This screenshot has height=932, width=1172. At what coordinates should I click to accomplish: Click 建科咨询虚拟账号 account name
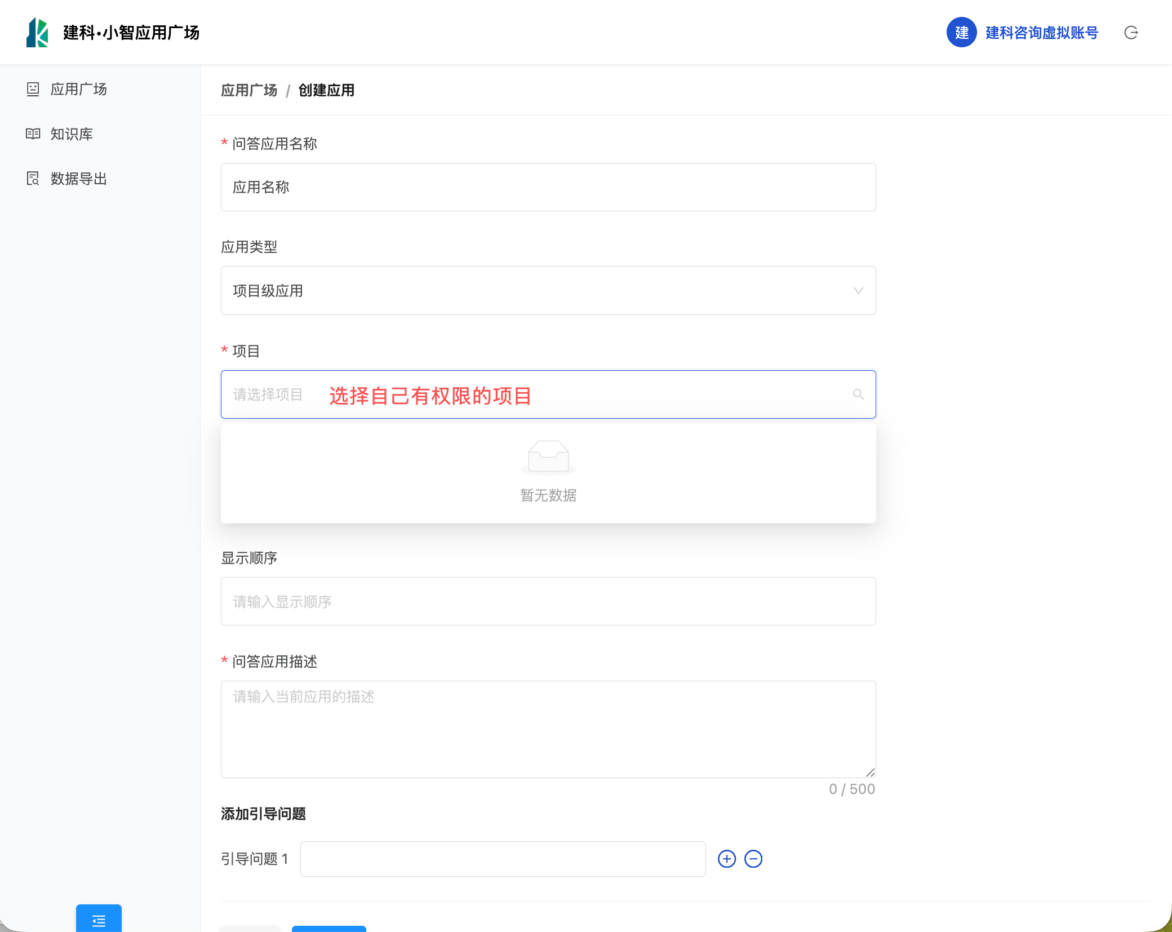[x=1042, y=33]
